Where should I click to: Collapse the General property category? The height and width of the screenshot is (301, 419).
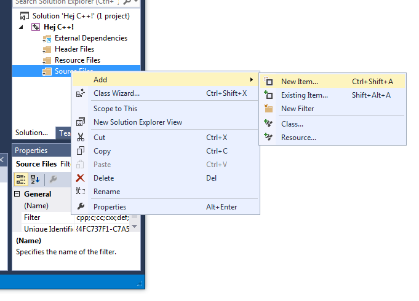pos(17,193)
